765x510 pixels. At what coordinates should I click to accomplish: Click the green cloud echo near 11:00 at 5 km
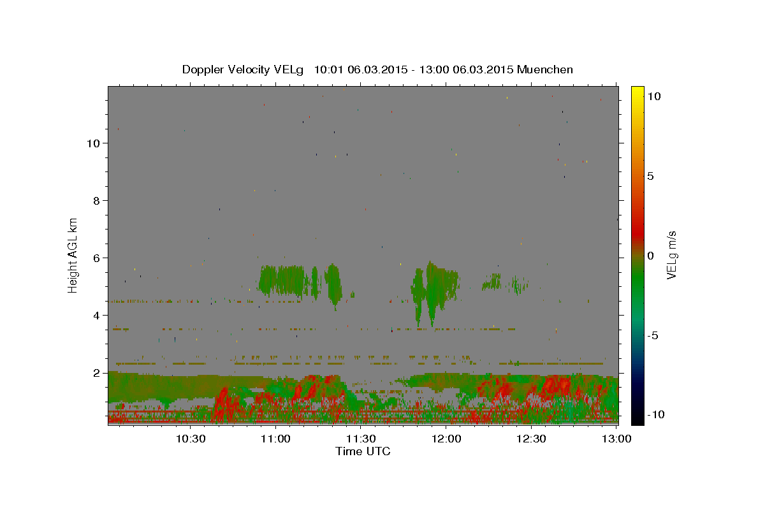282,280
